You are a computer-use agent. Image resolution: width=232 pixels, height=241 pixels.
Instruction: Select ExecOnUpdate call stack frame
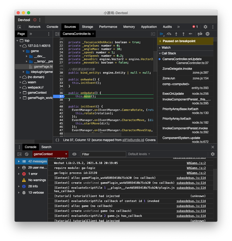pyautogui.click(x=185, y=94)
